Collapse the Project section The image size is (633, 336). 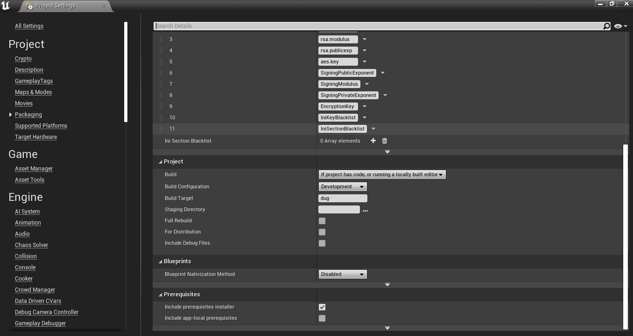tap(160, 162)
